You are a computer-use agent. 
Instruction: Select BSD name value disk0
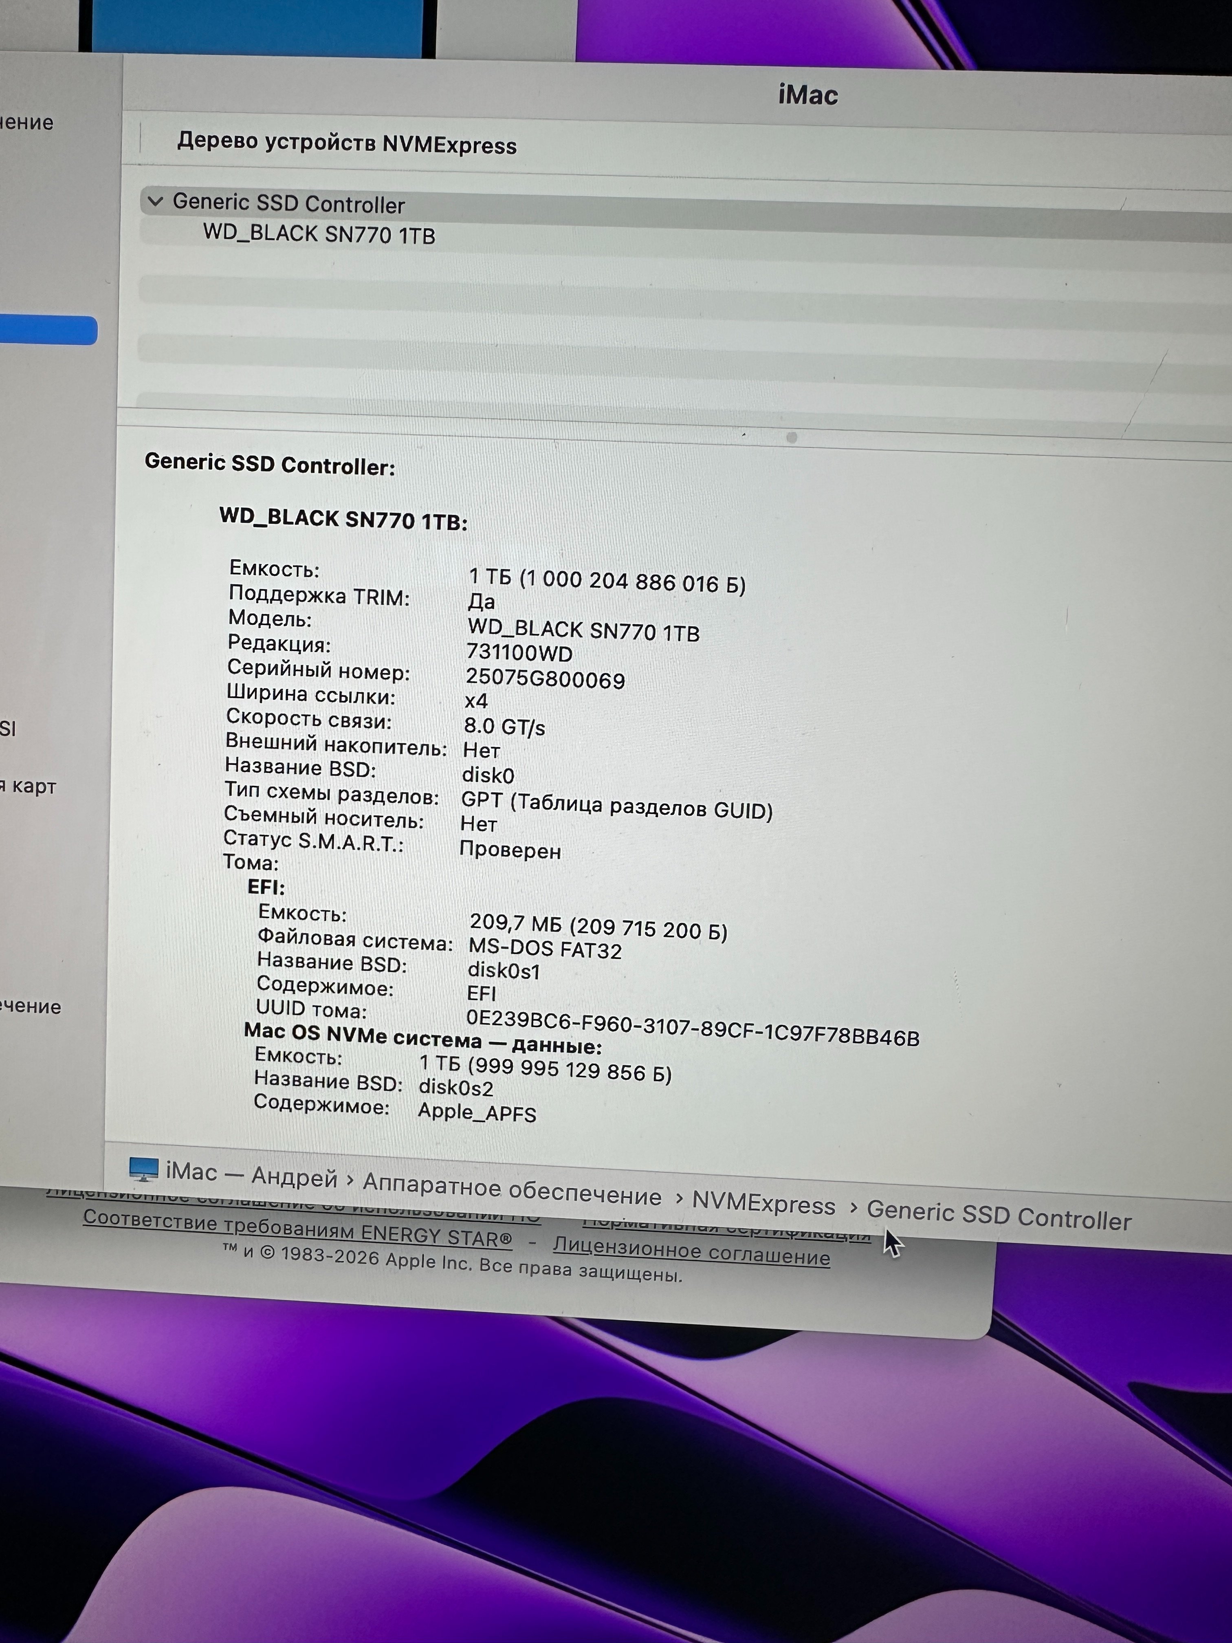pos(488,775)
